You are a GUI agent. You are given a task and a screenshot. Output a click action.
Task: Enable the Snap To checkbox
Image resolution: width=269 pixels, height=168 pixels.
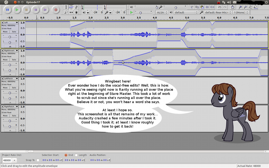(x=38, y=160)
